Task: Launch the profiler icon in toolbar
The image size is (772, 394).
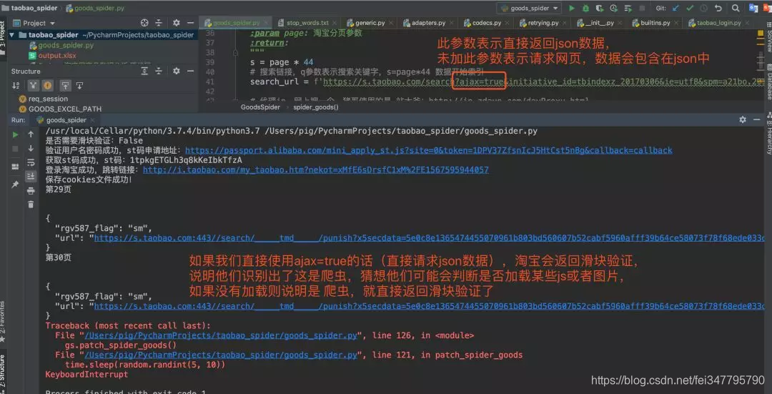Action: coord(613,9)
